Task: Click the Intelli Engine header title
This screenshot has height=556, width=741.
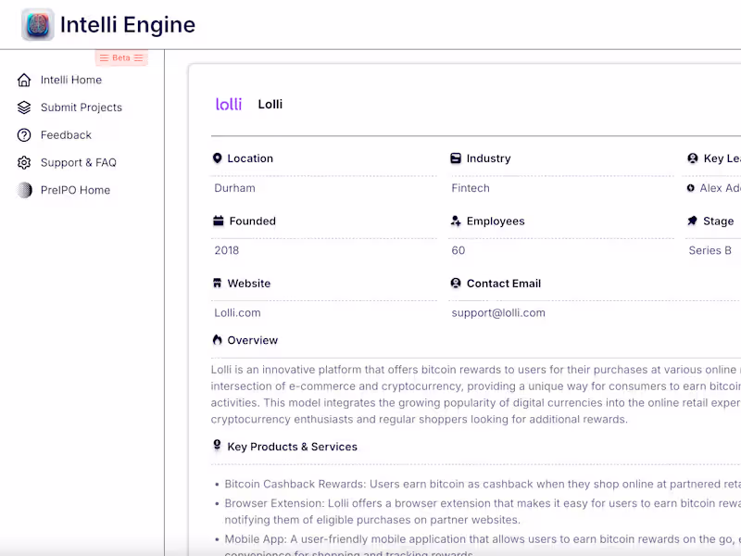Action: (x=128, y=25)
